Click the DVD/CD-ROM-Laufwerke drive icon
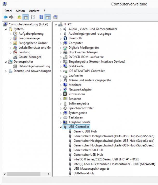 (65, 57)
